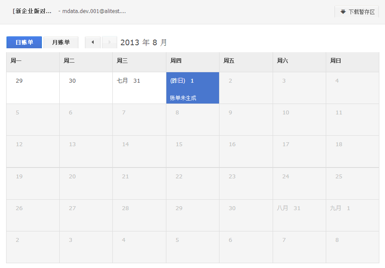Select the highlighted (昨日) 1 cell
385x268 pixels.
(x=192, y=88)
